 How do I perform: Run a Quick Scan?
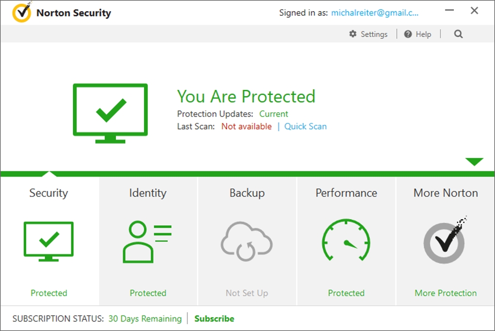click(305, 126)
